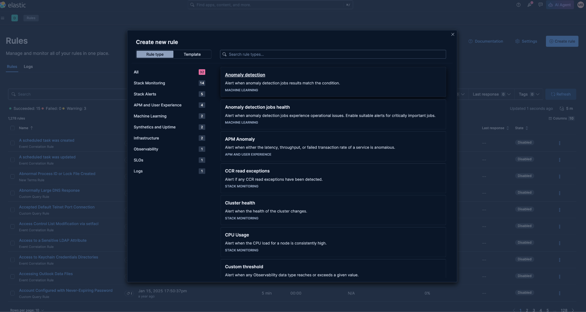Open rules Settings link
The height and width of the screenshot is (312, 586).
pos(526,41)
